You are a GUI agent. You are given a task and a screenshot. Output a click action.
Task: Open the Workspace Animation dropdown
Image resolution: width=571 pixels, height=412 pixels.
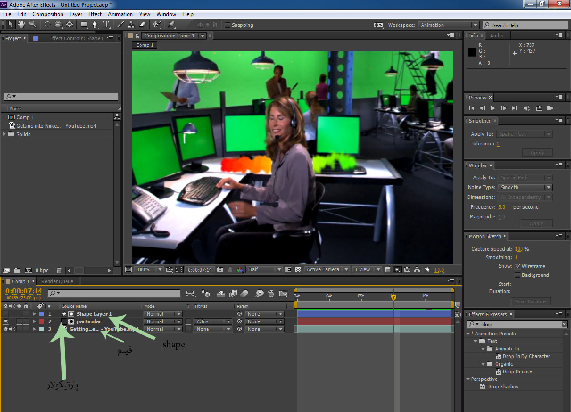(448, 25)
